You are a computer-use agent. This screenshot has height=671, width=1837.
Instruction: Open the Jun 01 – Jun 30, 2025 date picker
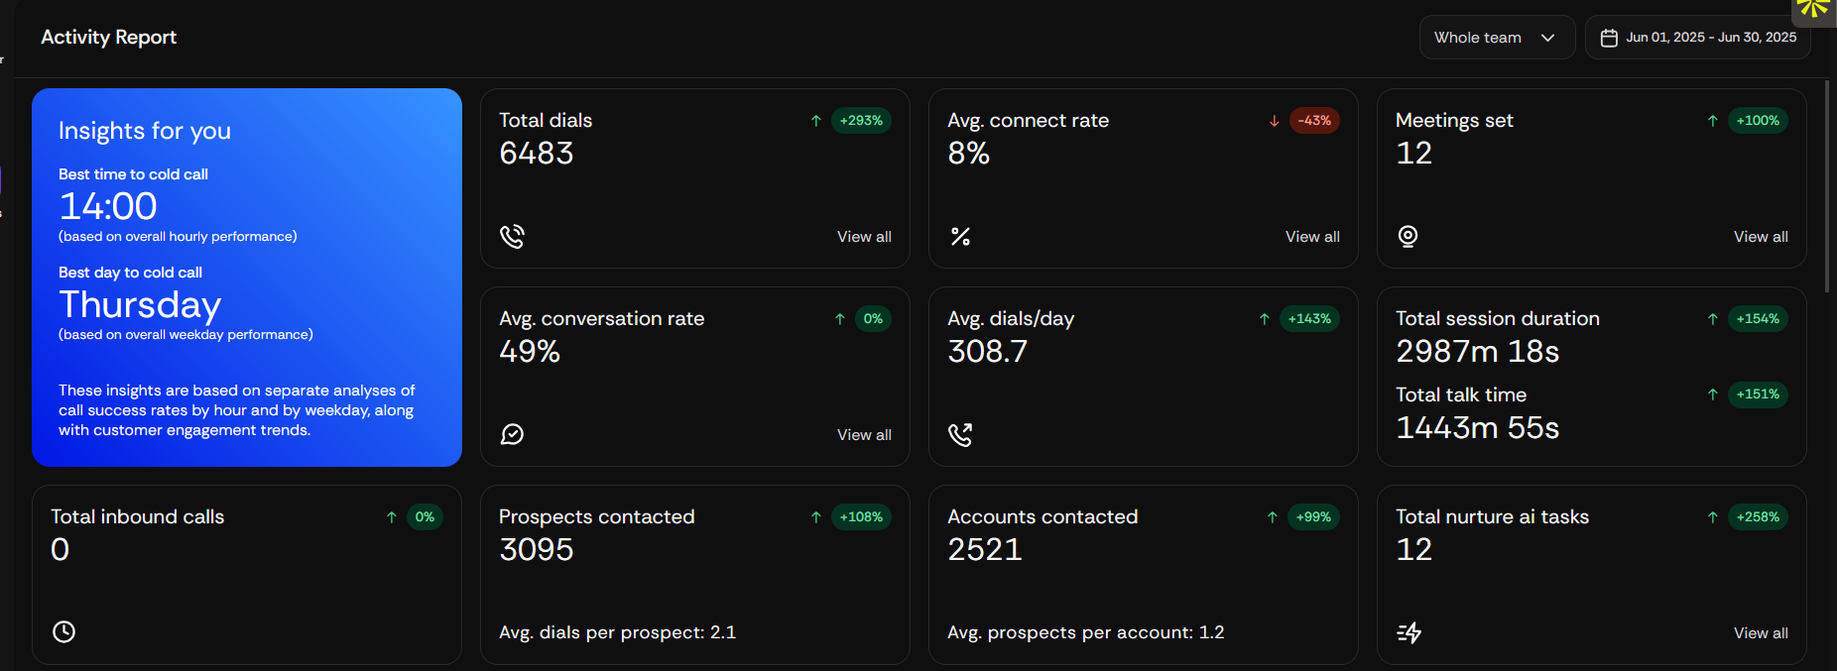[1698, 38]
